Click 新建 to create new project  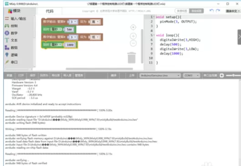[10, 75]
